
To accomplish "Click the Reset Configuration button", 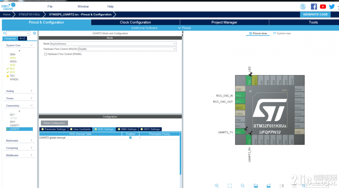I will 54,123.
